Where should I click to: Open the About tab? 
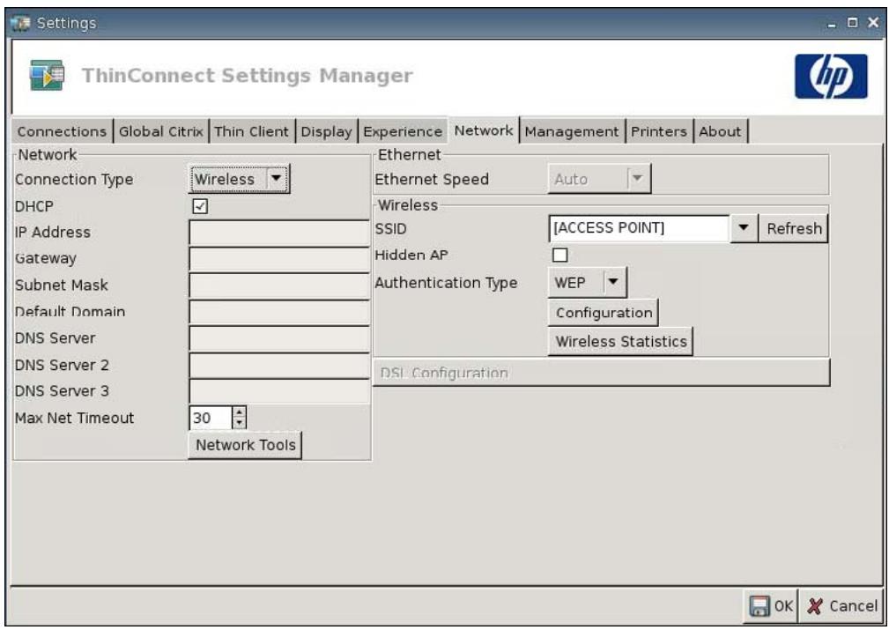[720, 131]
